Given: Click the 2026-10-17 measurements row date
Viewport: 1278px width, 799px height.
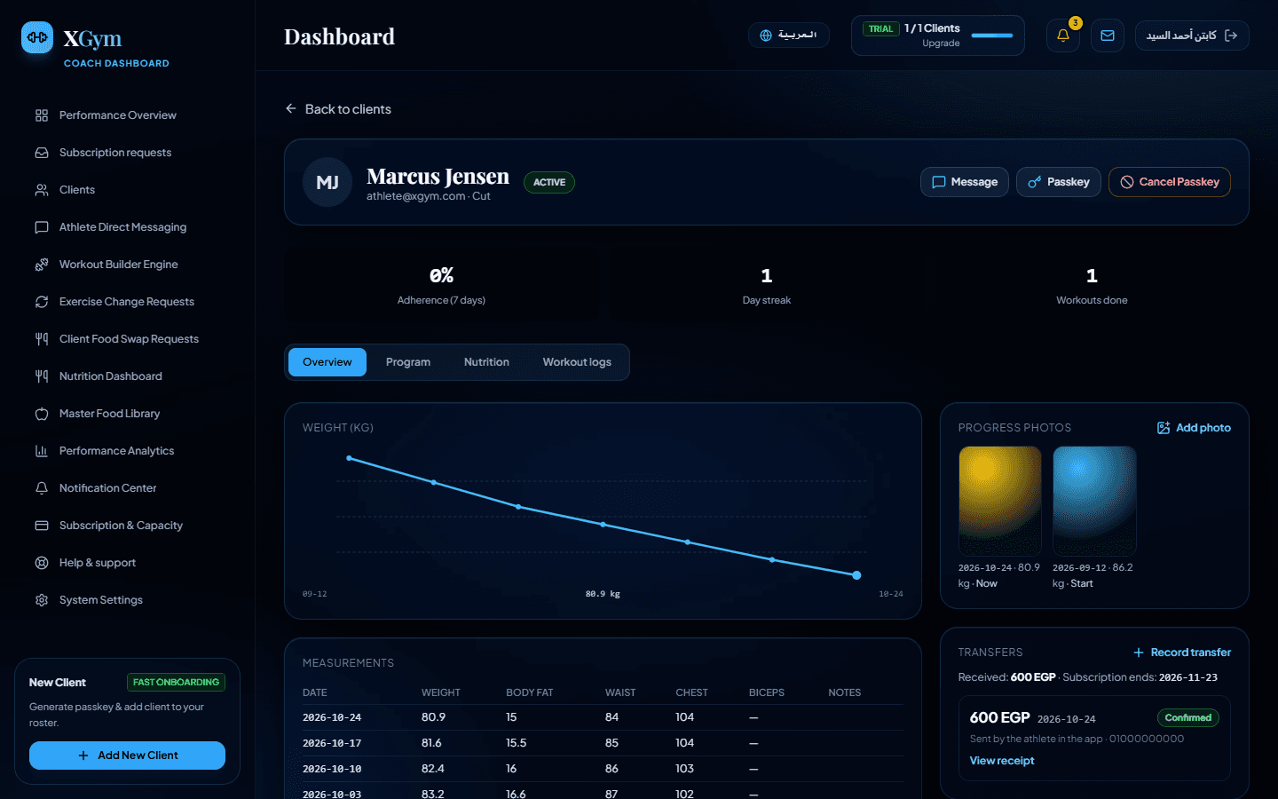Looking at the screenshot, I should [x=332, y=743].
